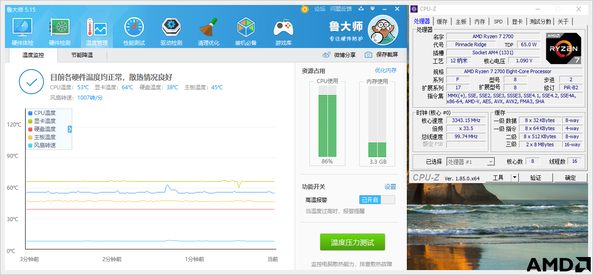Select the 温度管理 temperature management module
Image resolution: width=593 pixels, height=275 pixels.
pos(97,32)
